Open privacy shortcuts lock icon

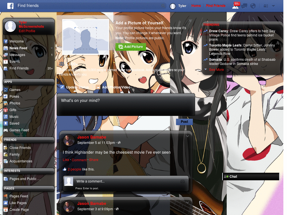(x=266, y=6)
